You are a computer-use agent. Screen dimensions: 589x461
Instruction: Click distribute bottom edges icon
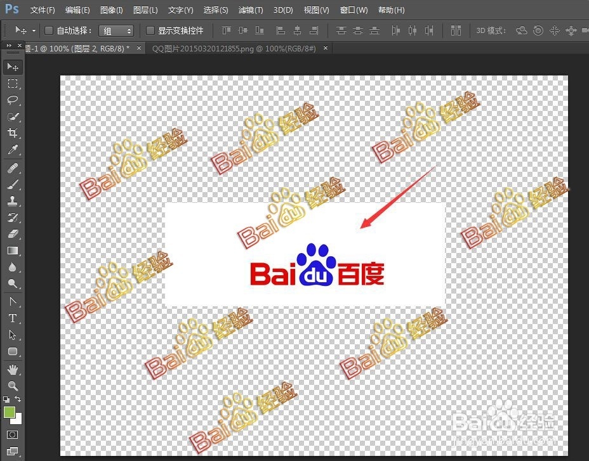click(374, 30)
